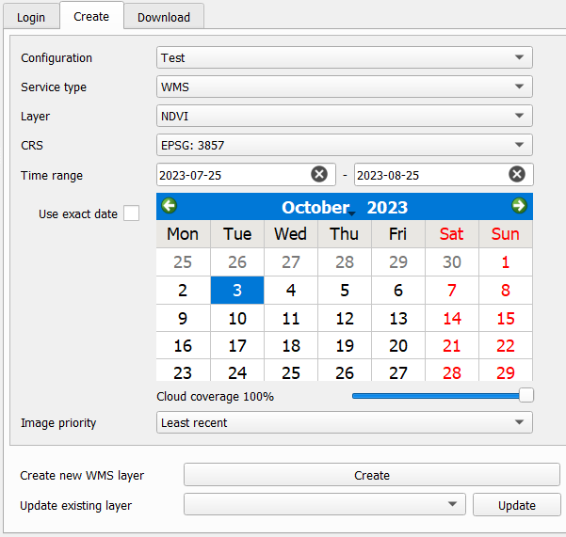
Task: Switch to the Download tab
Action: pos(164,17)
